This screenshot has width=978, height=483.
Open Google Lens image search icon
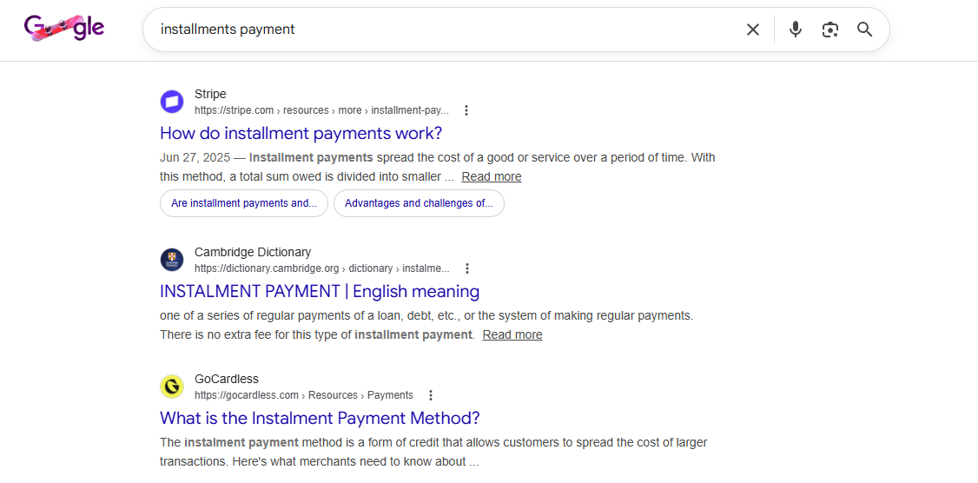point(829,30)
